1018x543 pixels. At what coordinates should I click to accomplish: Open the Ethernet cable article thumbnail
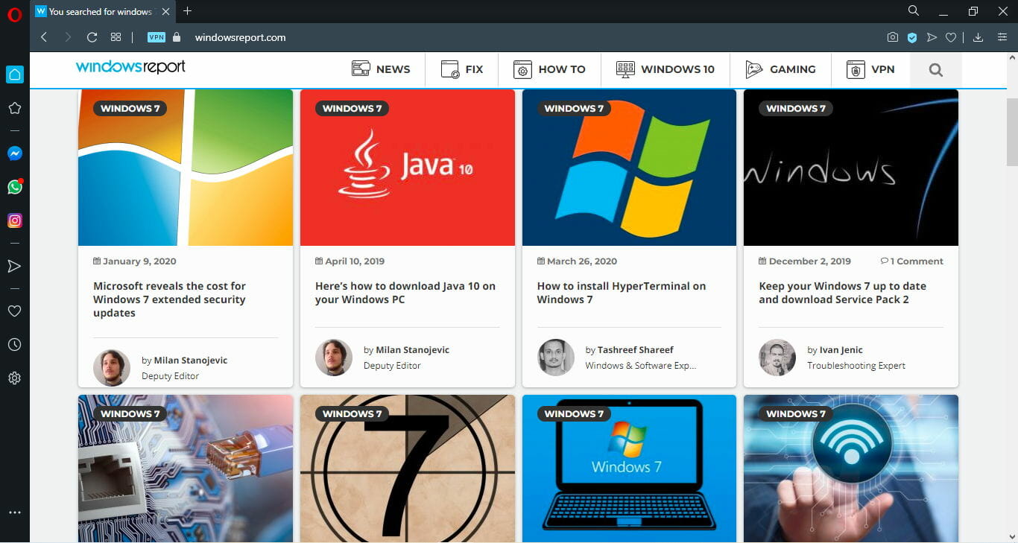(x=186, y=469)
